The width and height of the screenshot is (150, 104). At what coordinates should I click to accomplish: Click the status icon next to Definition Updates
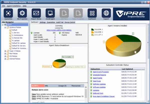[91, 84]
